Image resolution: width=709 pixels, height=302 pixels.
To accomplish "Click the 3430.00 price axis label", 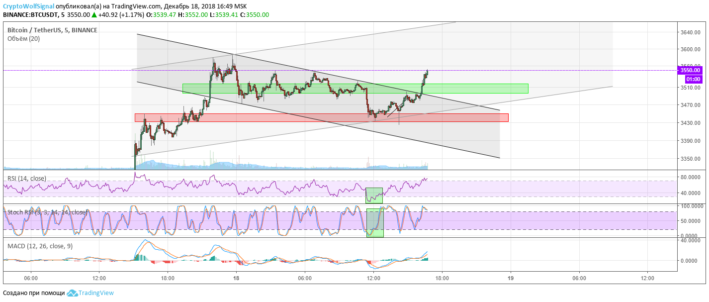I will [x=690, y=123].
